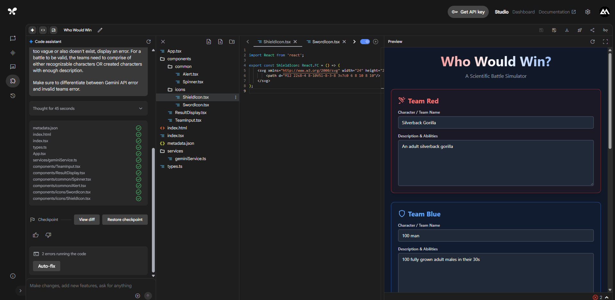Expand the left sidebar with chevron arrow
615x300 pixels.
tap(21, 291)
